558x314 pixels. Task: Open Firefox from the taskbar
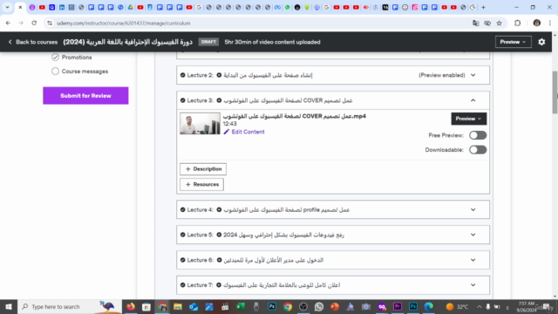[131, 306]
